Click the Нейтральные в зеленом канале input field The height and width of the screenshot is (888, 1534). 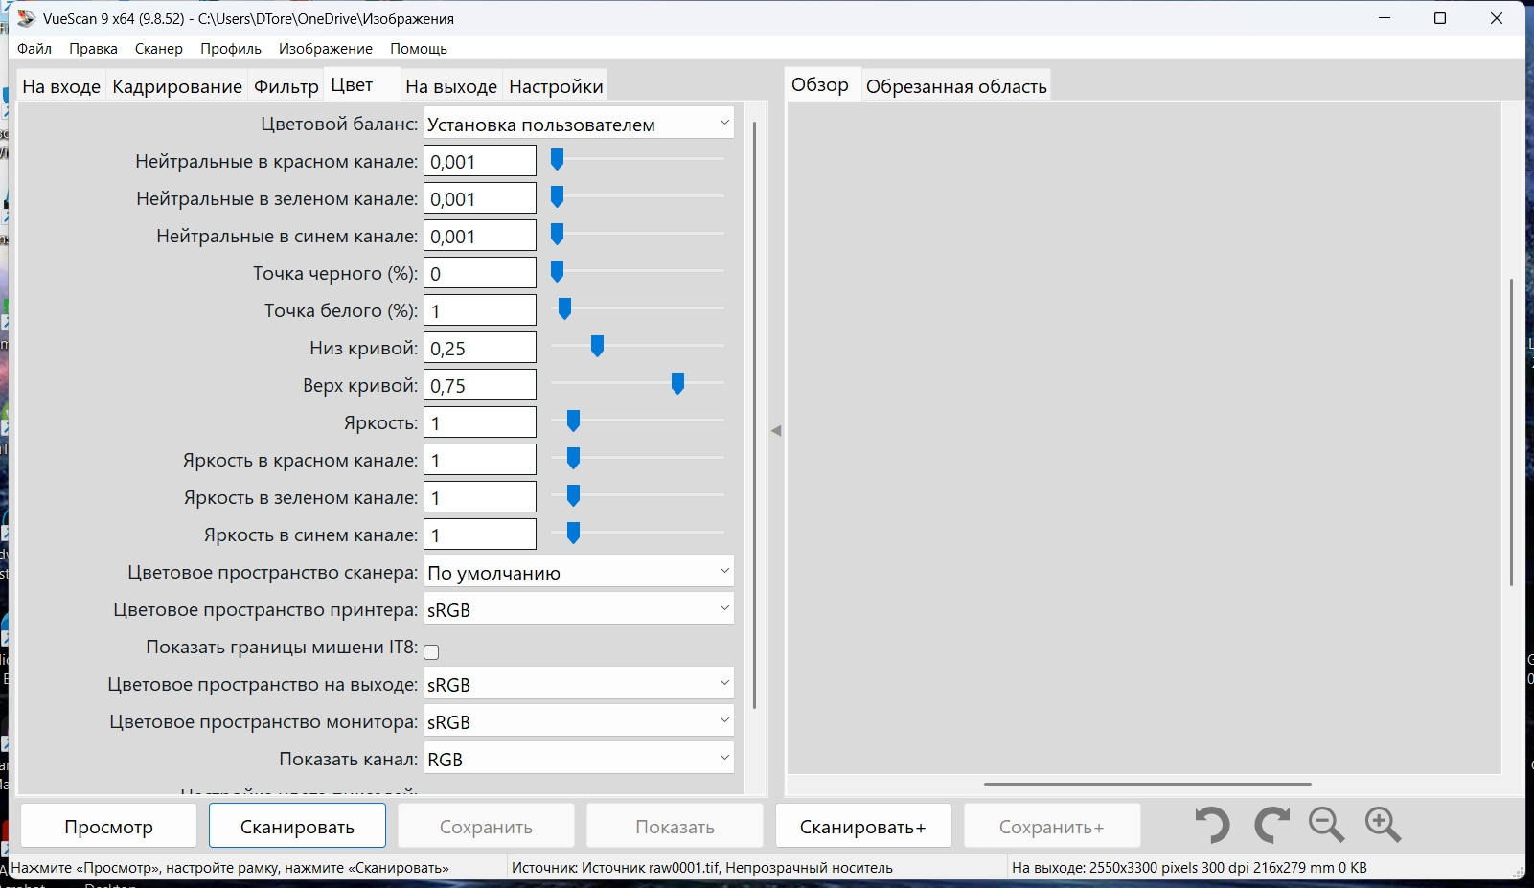[480, 198]
